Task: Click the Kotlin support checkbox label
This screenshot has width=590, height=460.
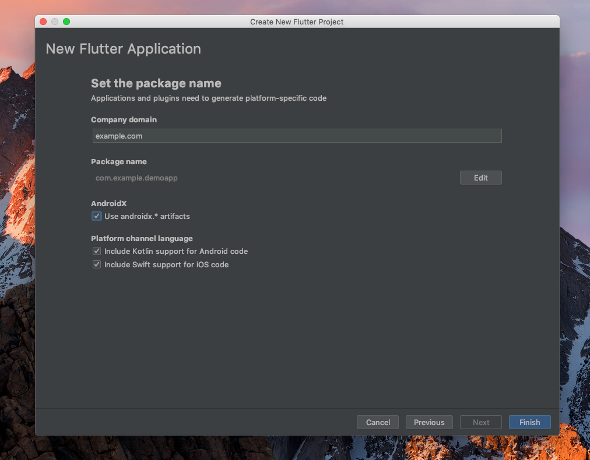Action: (x=175, y=251)
